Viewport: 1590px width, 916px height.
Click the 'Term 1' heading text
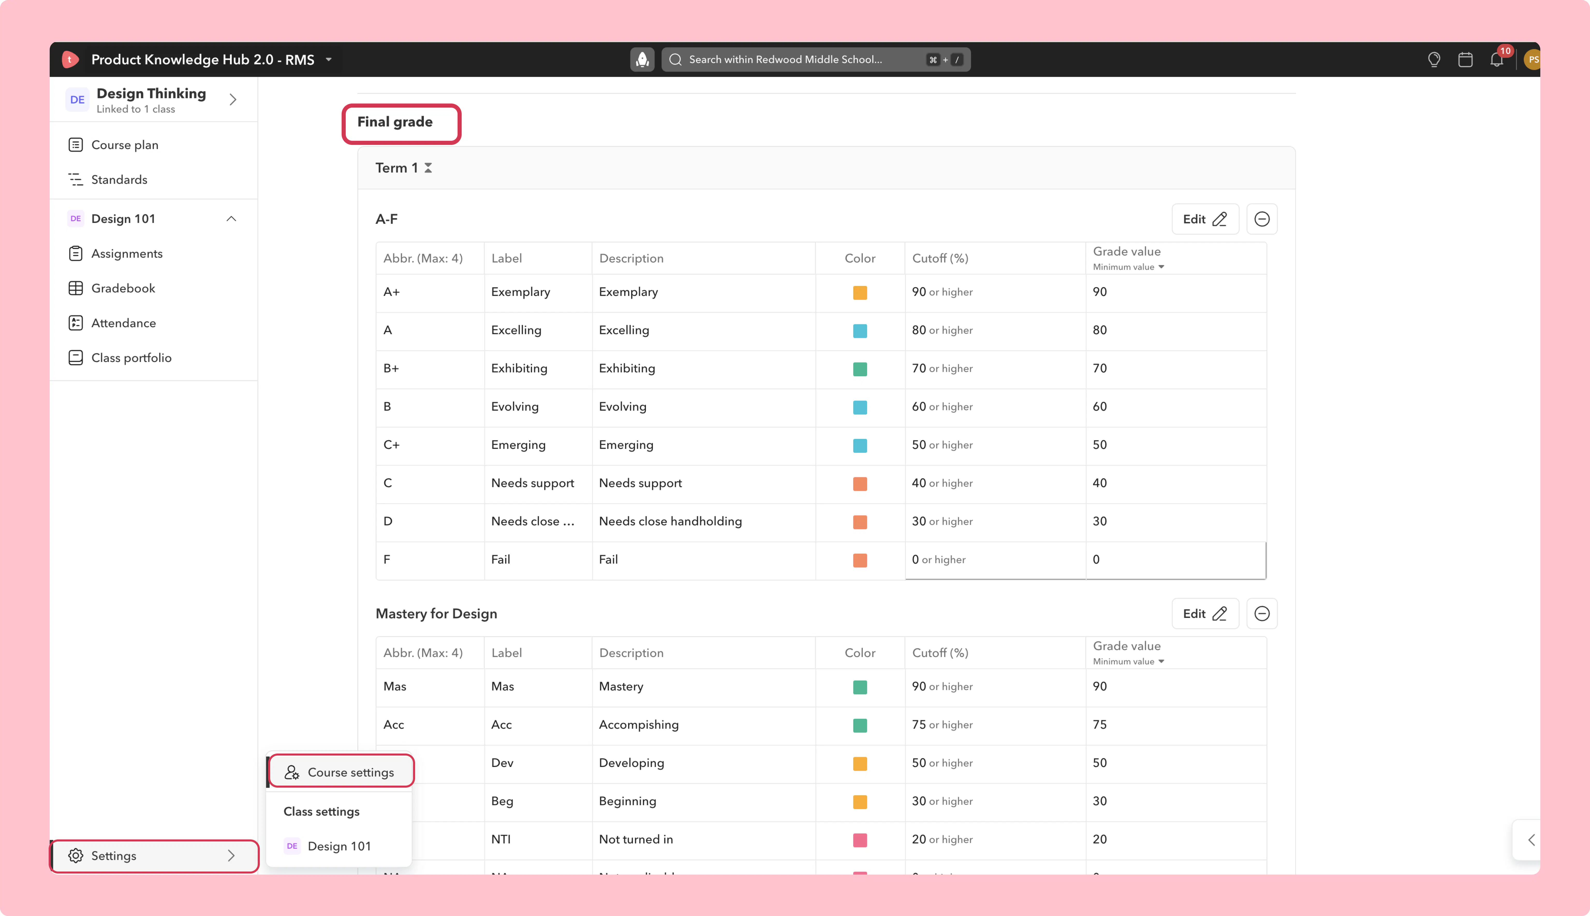(x=396, y=168)
